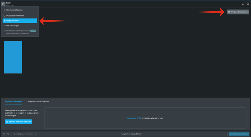Open Paginaformaat & lay-out tab
Viewport: 251px width, 137px height.
[39, 102]
